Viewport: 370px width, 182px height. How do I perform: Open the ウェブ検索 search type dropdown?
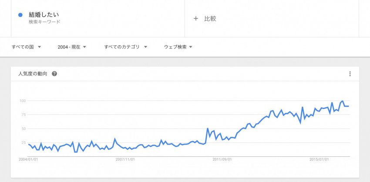click(x=178, y=47)
